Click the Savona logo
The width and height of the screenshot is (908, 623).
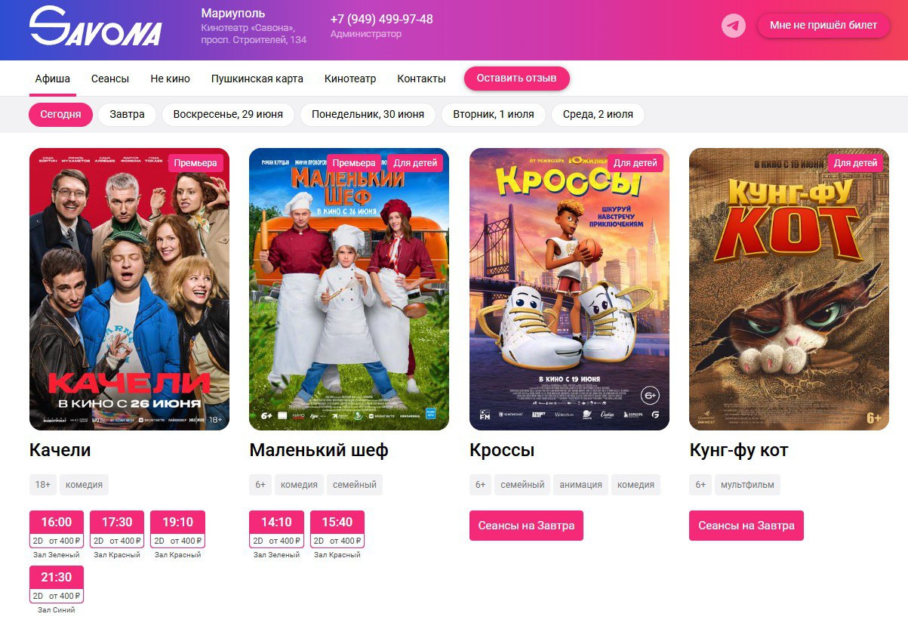click(96, 26)
